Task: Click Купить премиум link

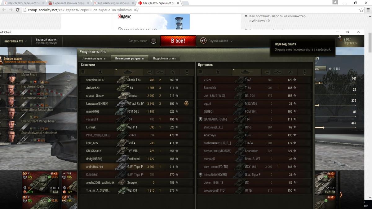Action: click(46, 43)
